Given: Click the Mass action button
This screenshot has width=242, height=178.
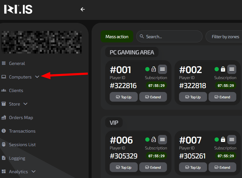Looking at the screenshot, I should point(117,37).
